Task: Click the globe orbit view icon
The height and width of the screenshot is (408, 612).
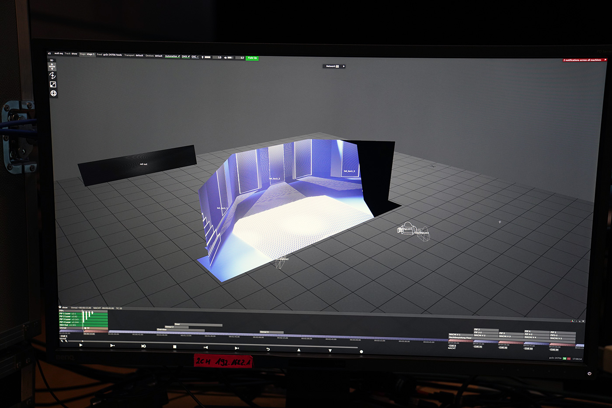Action: (53, 93)
